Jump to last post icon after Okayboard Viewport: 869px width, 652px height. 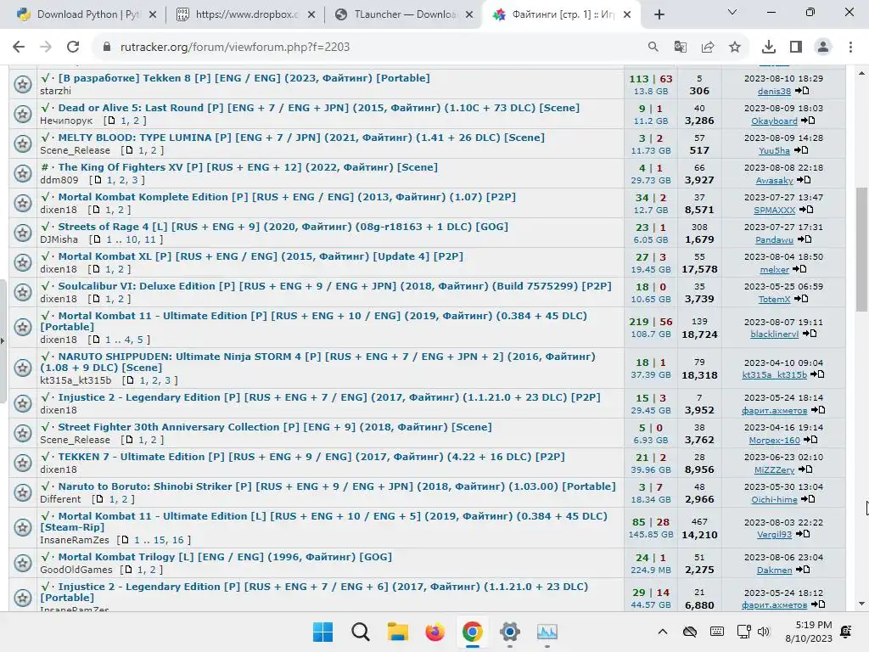(x=808, y=121)
